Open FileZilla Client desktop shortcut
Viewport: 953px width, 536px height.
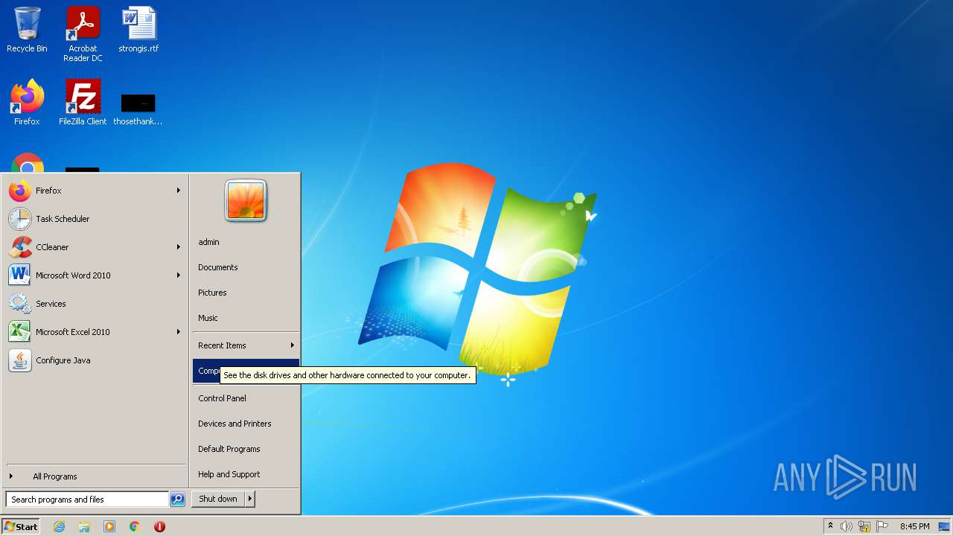(83, 102)
